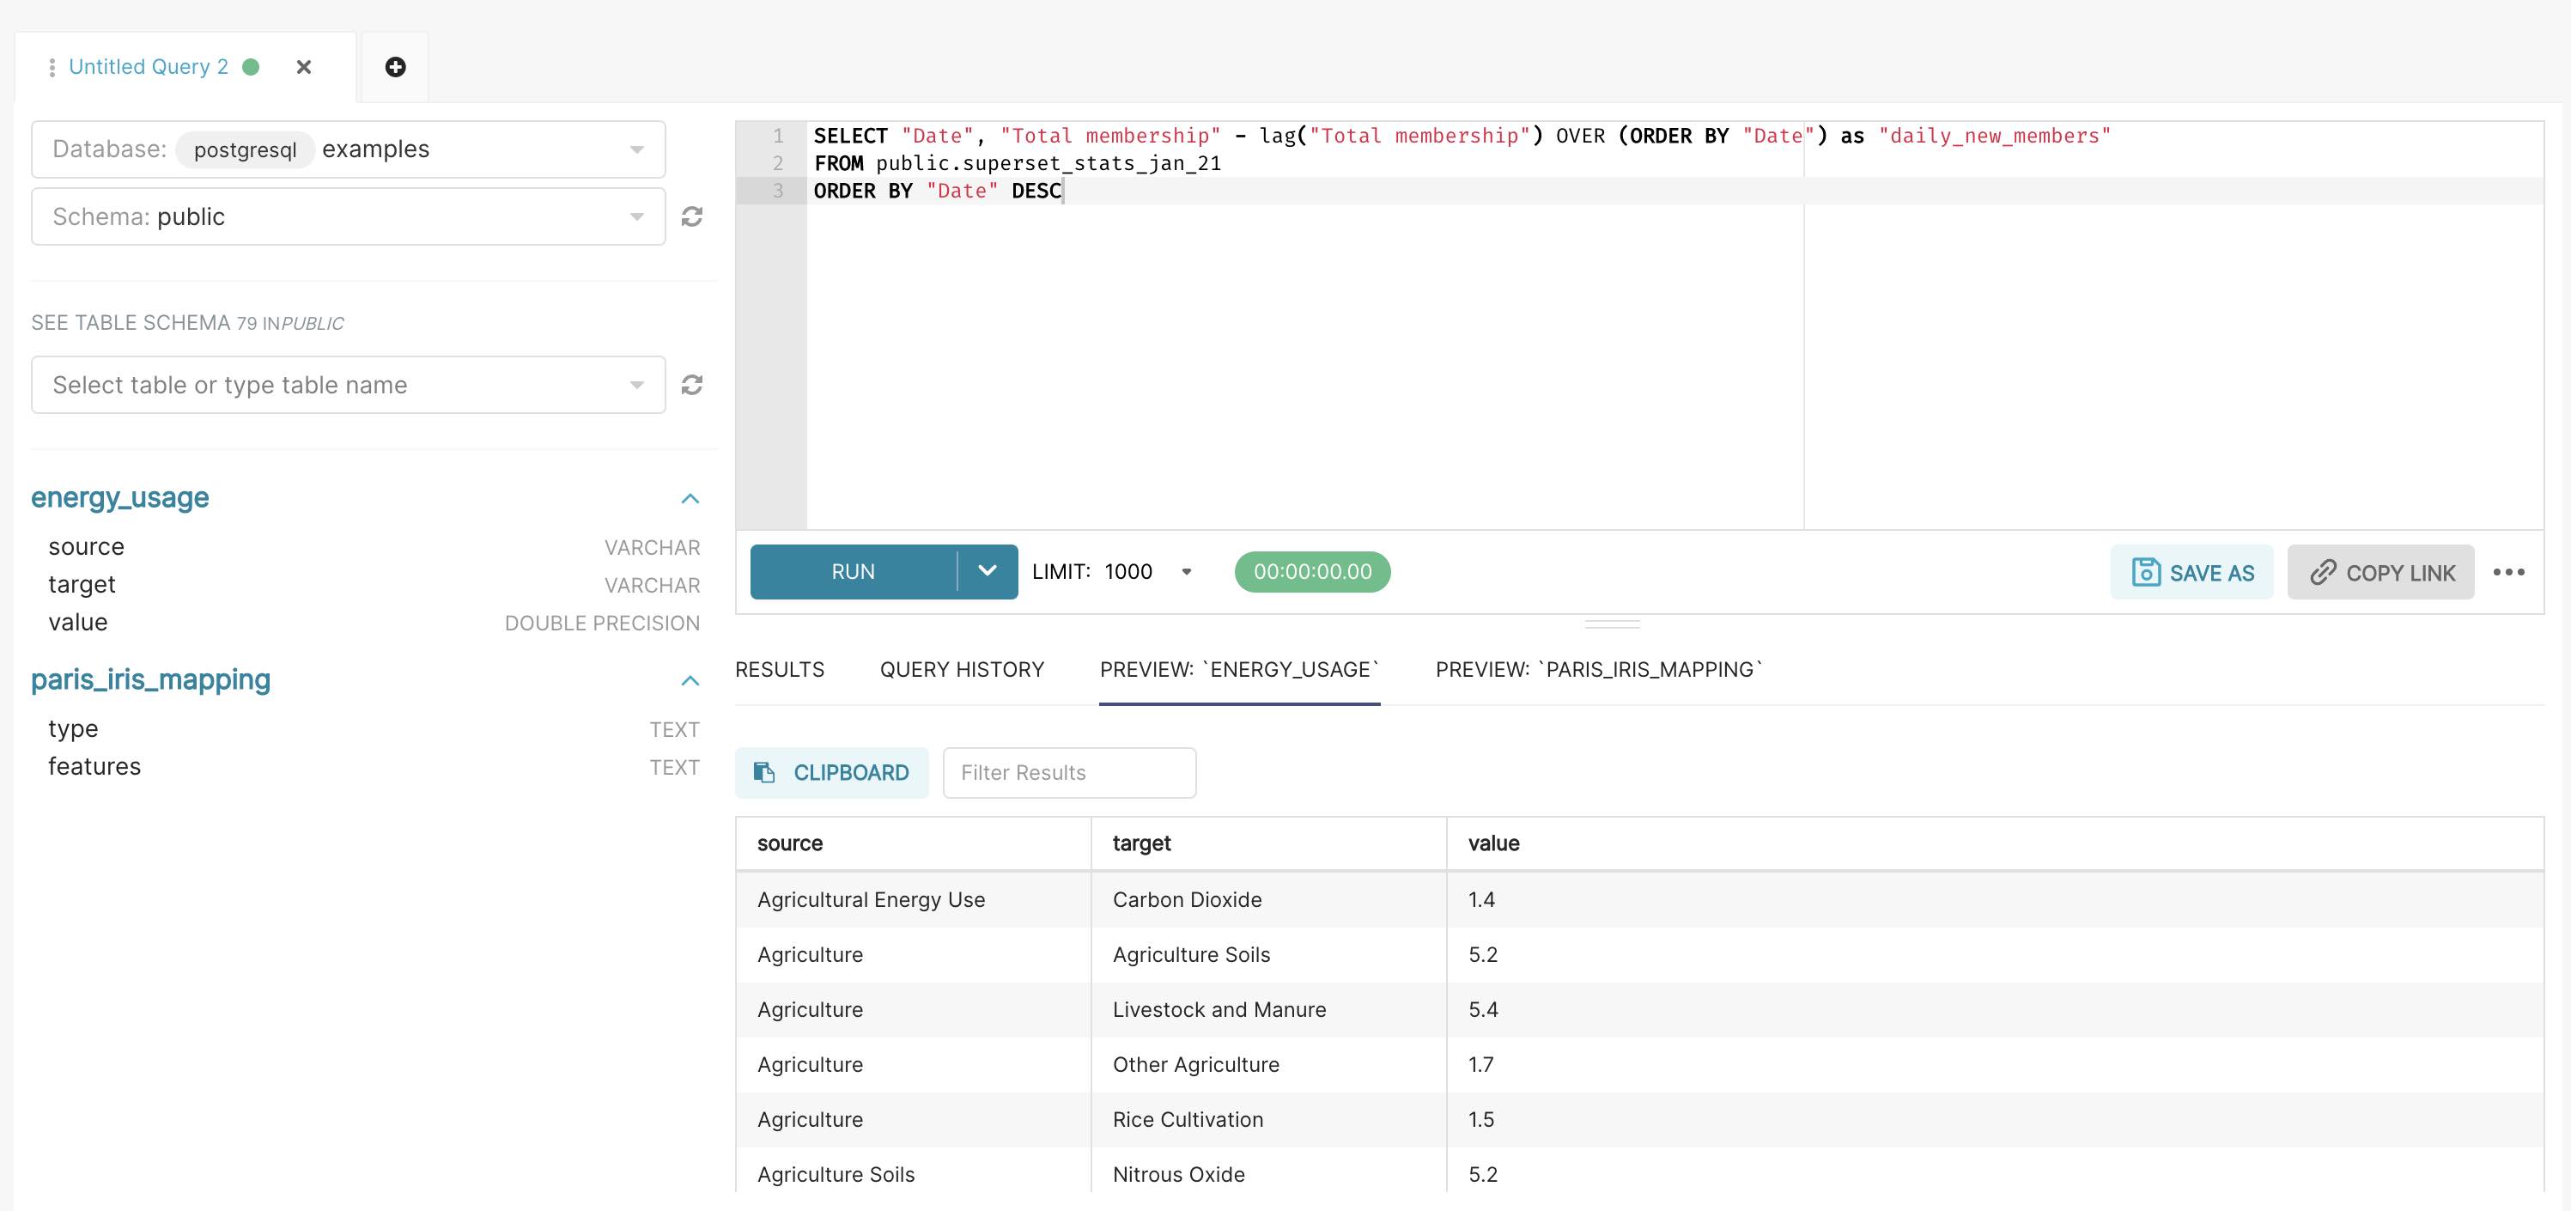Open the table name selection dropdown
The image size is (2571, 1211).
pyautogui.click(x=637, y=385)
